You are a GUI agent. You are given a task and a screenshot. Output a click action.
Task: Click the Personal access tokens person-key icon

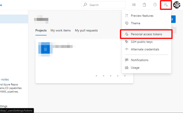tap(127, 34)
